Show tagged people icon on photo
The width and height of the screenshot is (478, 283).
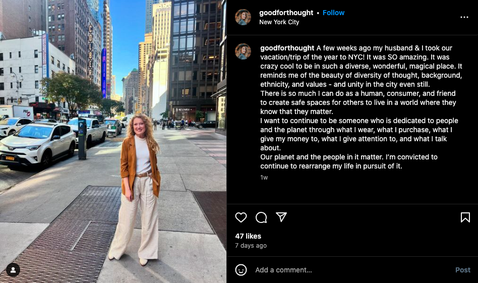pos(13,270)
